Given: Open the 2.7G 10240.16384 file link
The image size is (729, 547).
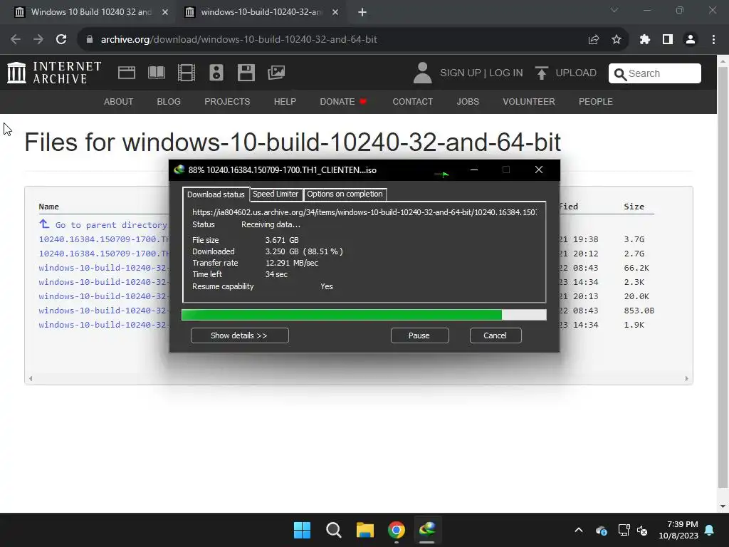Looking at the screenshot, I should click(x=104, y=254).
